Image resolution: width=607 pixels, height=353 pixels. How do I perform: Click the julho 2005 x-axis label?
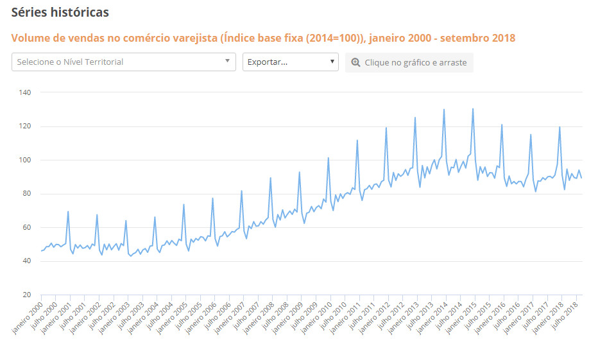coord(189,314)
